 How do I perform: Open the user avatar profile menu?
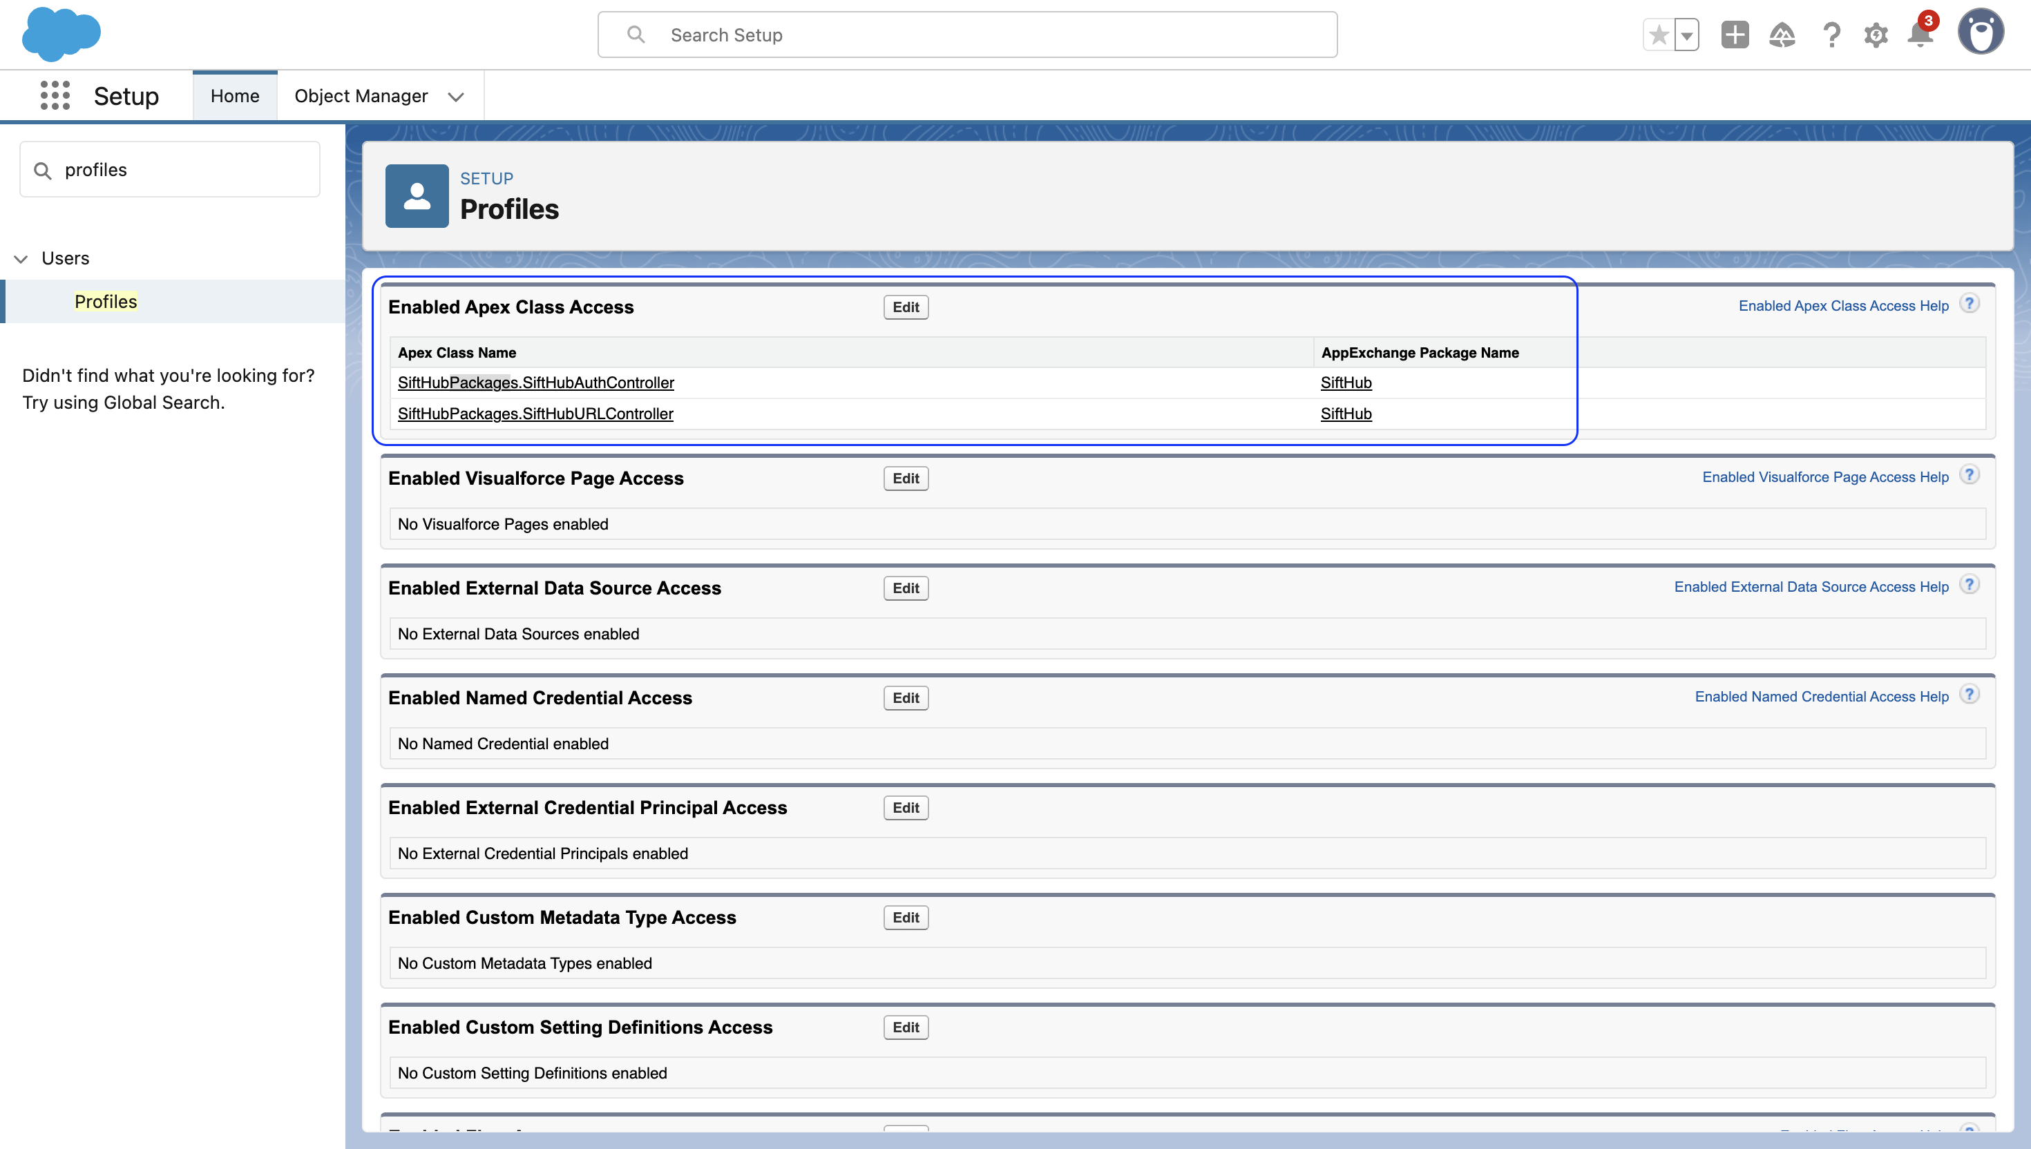(x=1980, y=33)
